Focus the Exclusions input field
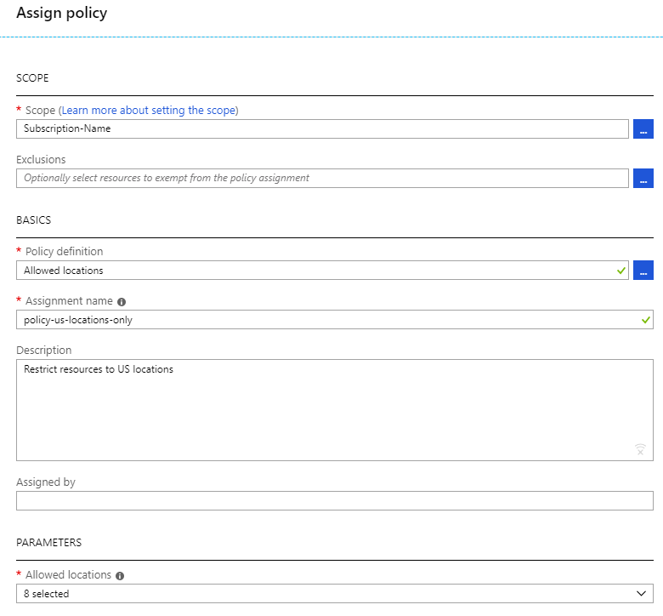This screenshot has width=663, height=616. coord(321,178)
